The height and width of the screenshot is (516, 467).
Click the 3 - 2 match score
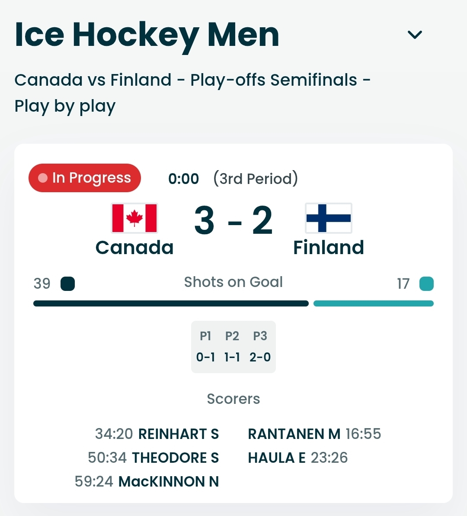233,221
